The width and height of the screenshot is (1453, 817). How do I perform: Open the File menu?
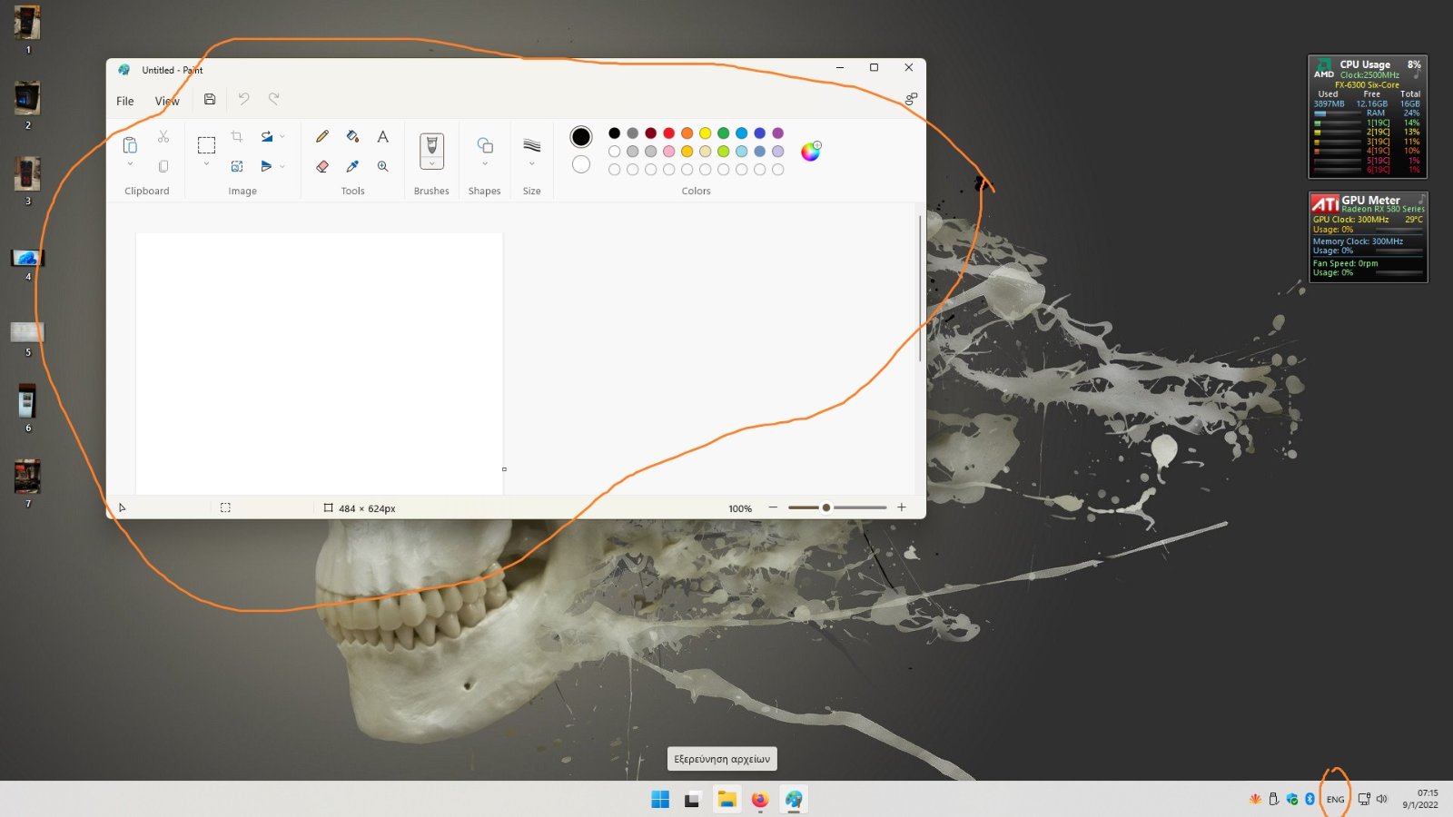pos(125,101)
